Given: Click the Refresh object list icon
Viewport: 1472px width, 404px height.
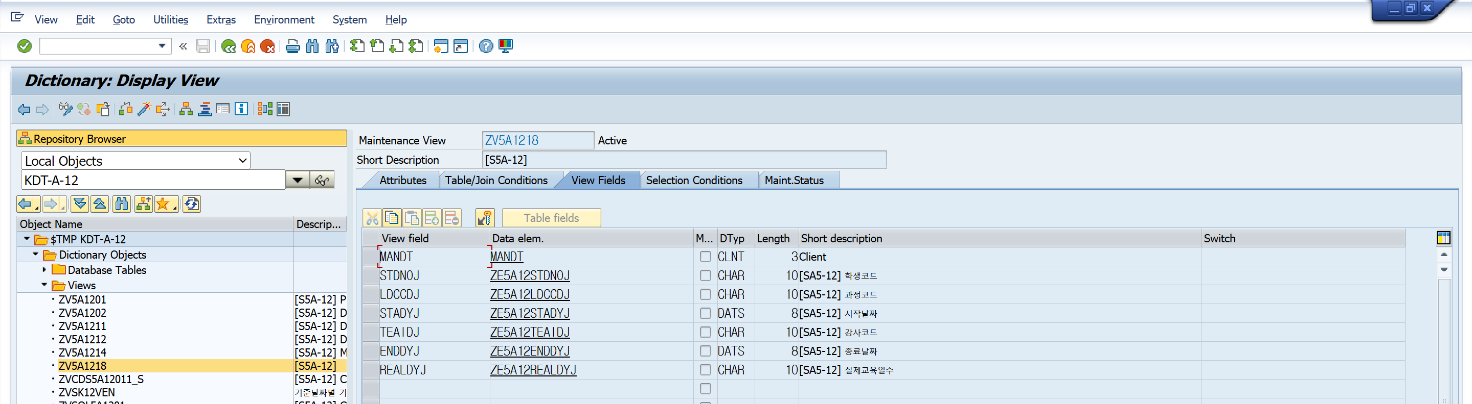Looking at the screenshot, I should pyautogui.click(x=191, y=204).
